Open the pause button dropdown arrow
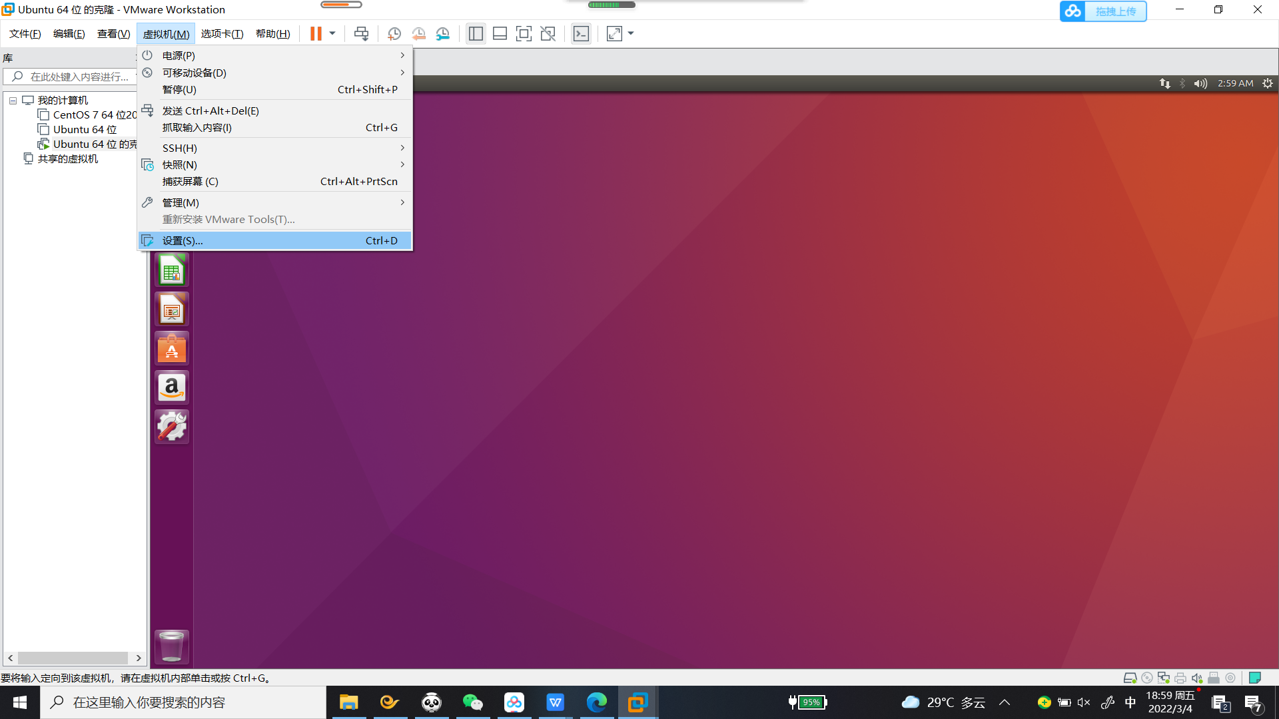This screenshot has height=719, width=1279. [x=331, y=33]
